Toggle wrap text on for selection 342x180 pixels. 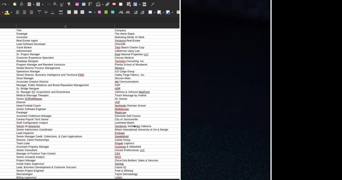pyautogui.click(x=61, y=12)
